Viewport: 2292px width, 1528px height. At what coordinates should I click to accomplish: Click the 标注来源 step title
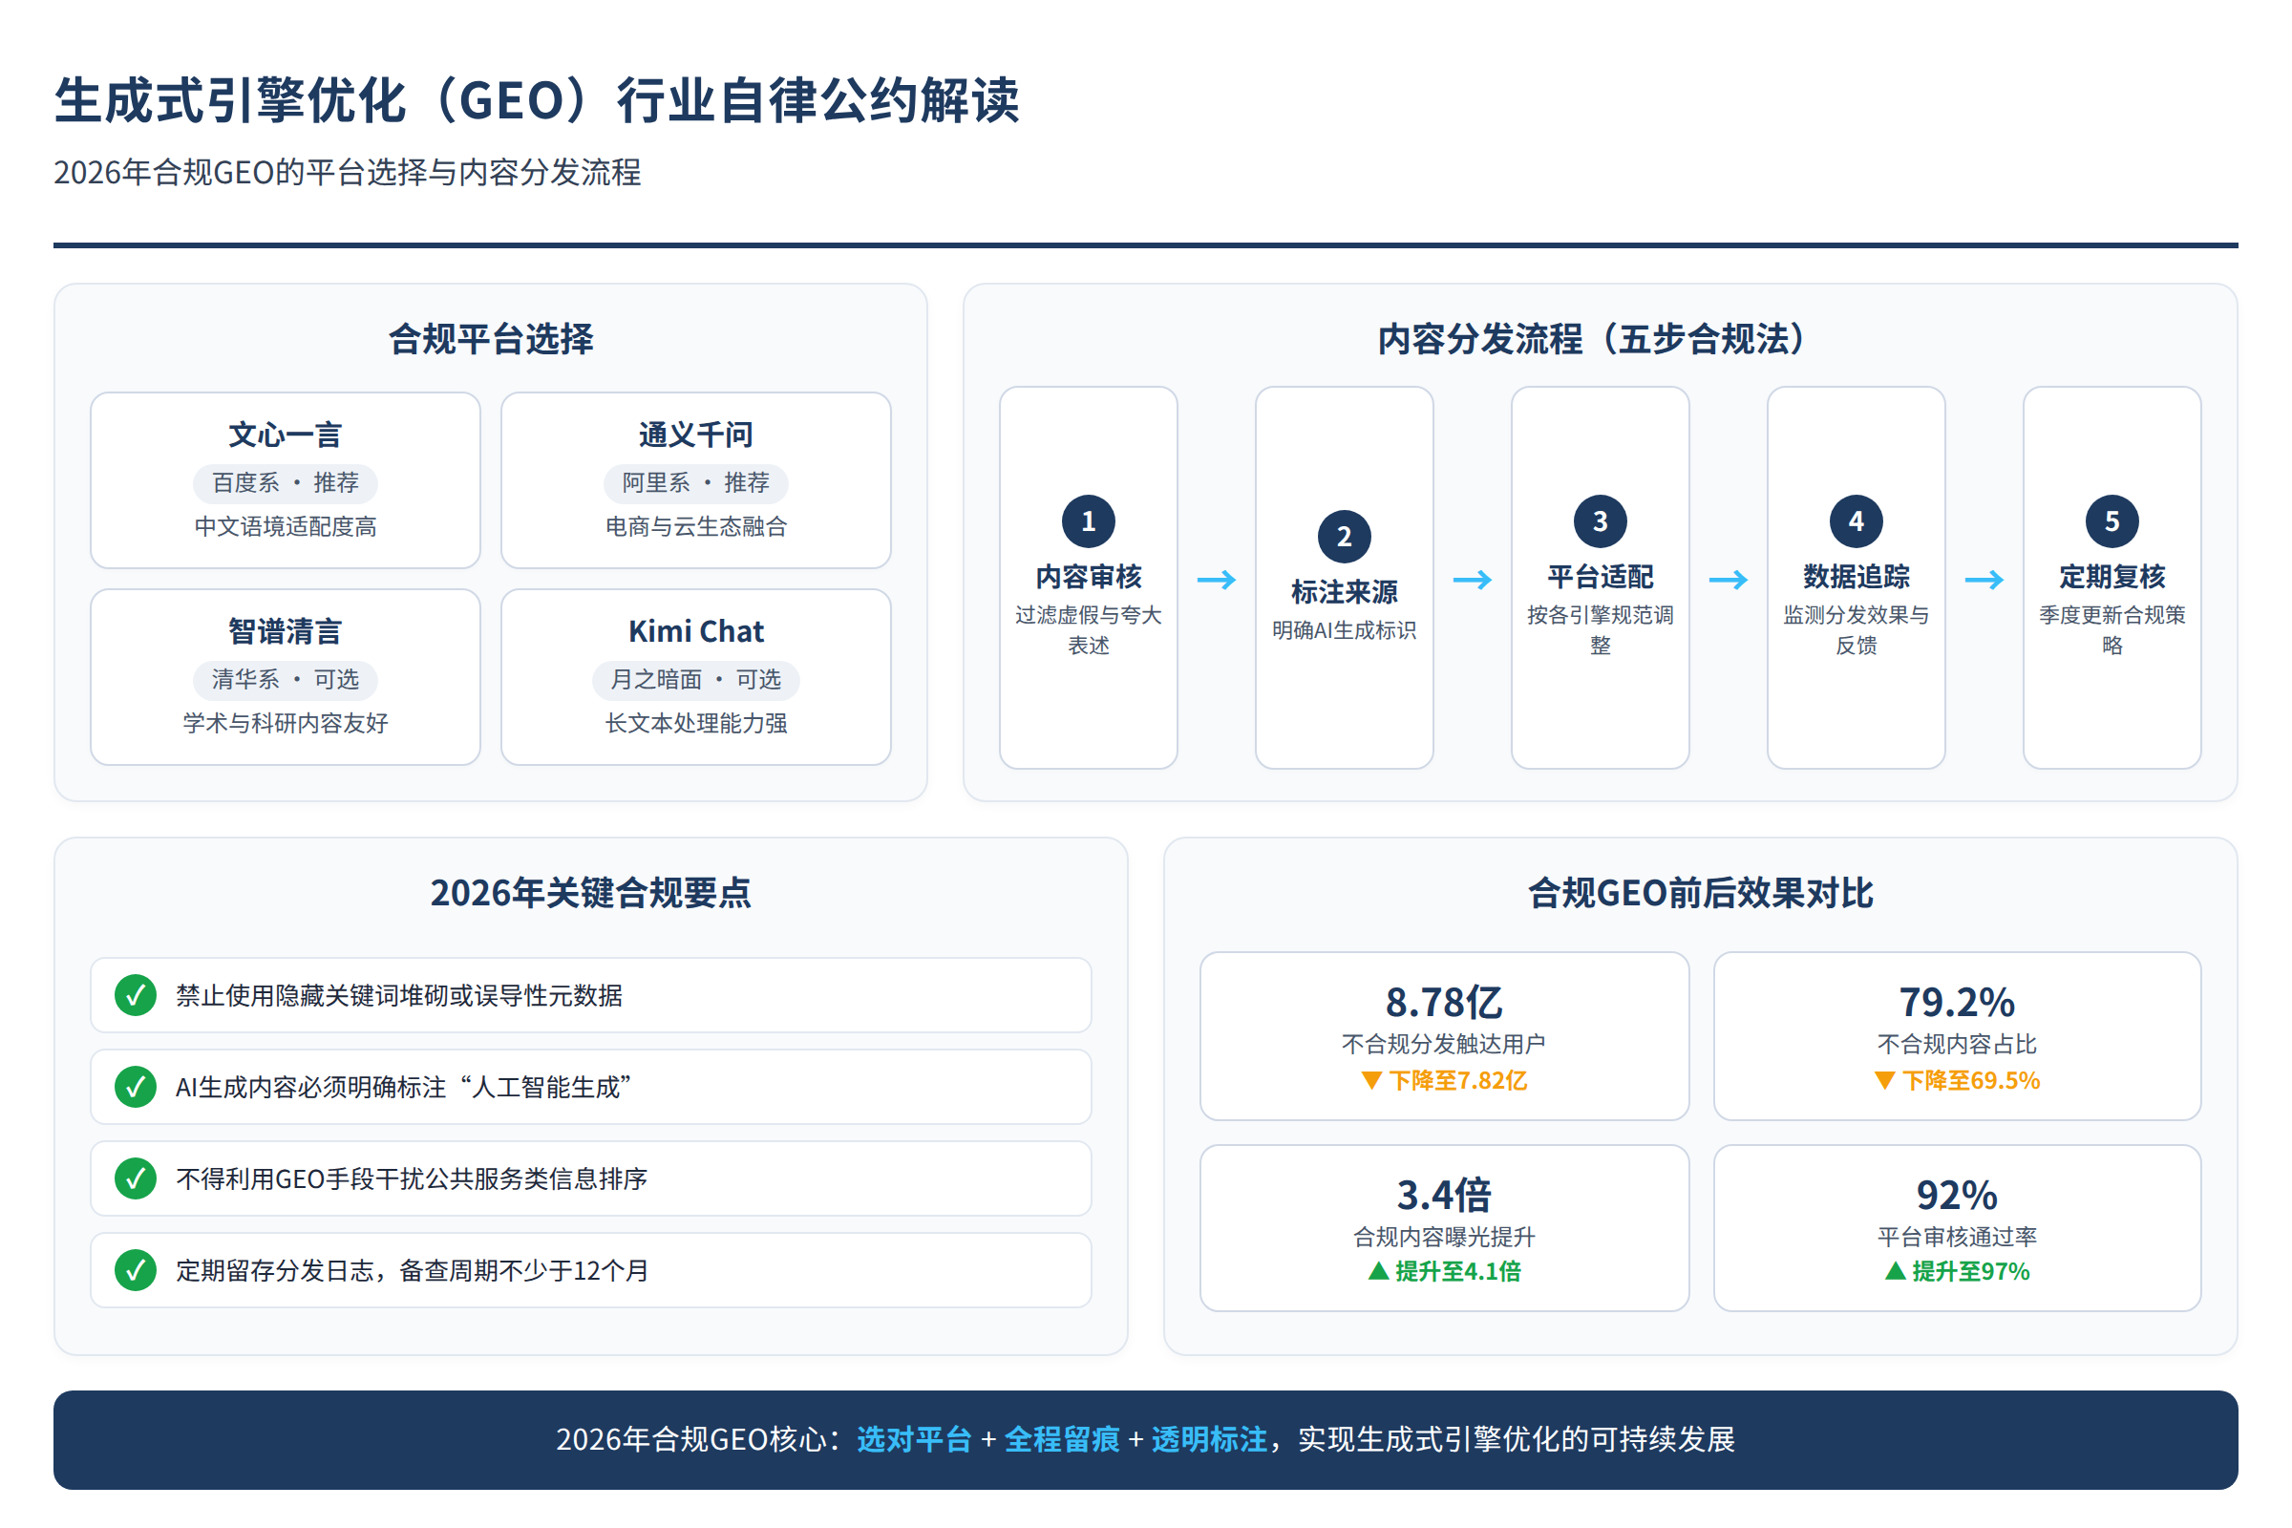coord(1344,592)
